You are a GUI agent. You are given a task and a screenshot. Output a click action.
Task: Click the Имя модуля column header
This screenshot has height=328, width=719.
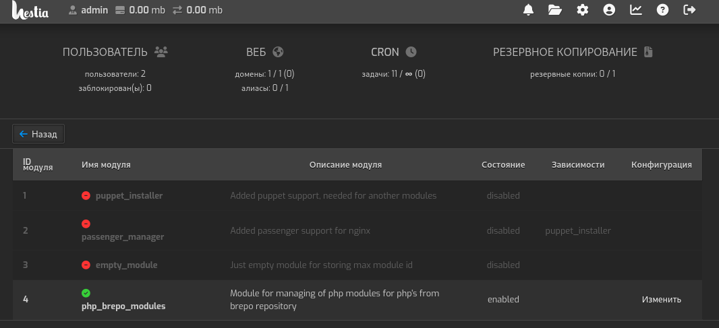(x=106, y=164)
